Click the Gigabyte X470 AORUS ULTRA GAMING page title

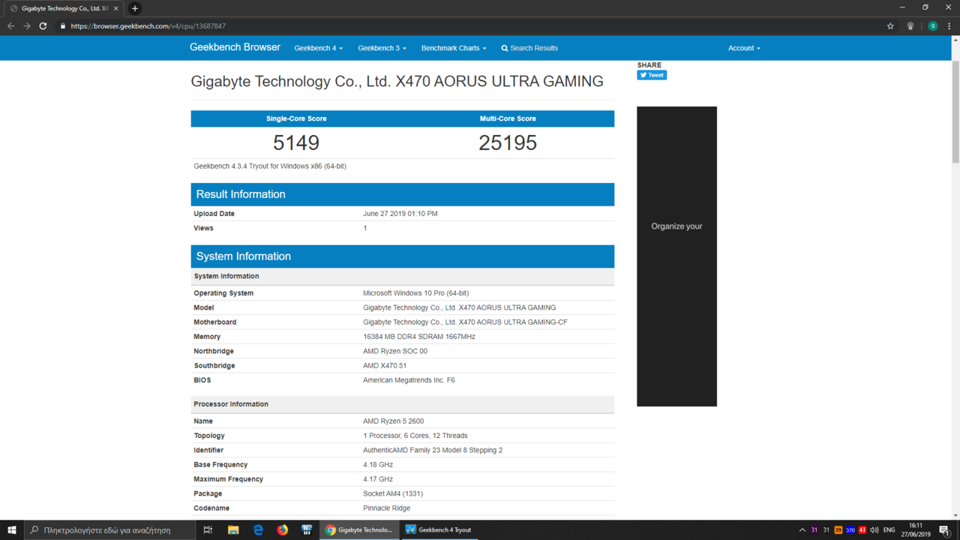(x=397, y=81)
